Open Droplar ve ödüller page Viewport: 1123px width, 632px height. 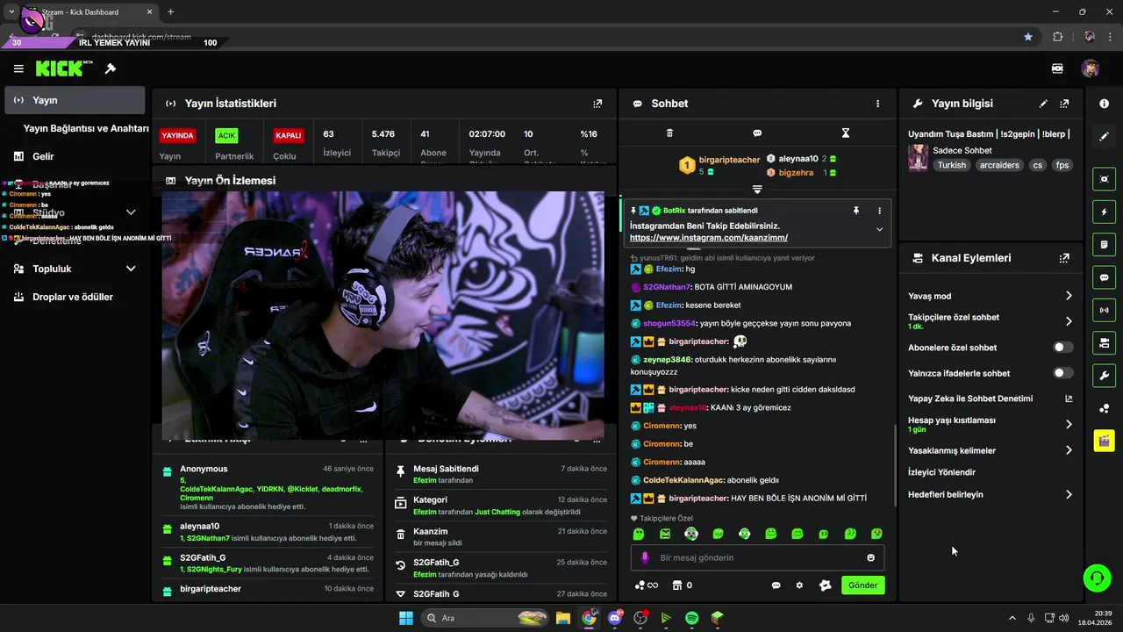coord(75,297)
